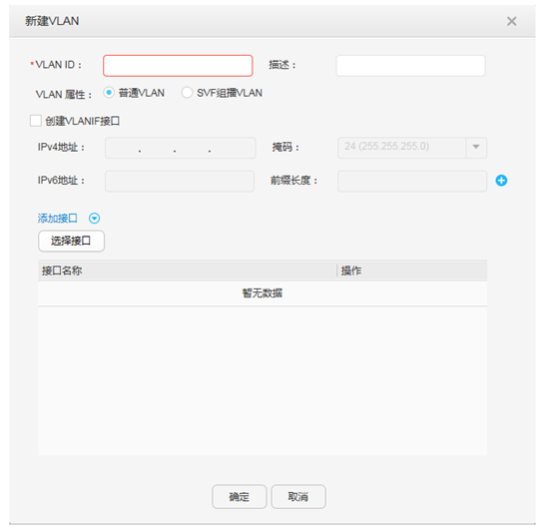Click the 前缀长度 input field
Viewport: 553px width, 532px height.
pyautogui.click(x=412, y=181)
